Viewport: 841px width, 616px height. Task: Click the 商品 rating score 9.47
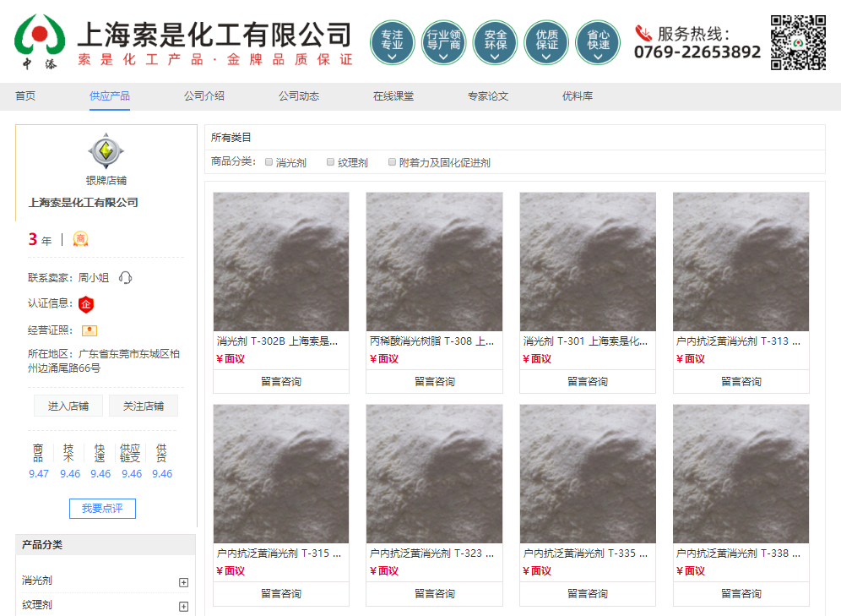coord(39,474)
